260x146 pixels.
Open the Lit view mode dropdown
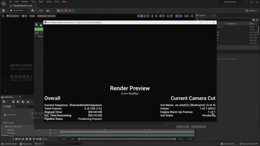pyautogui.click(x=24, y=16)
